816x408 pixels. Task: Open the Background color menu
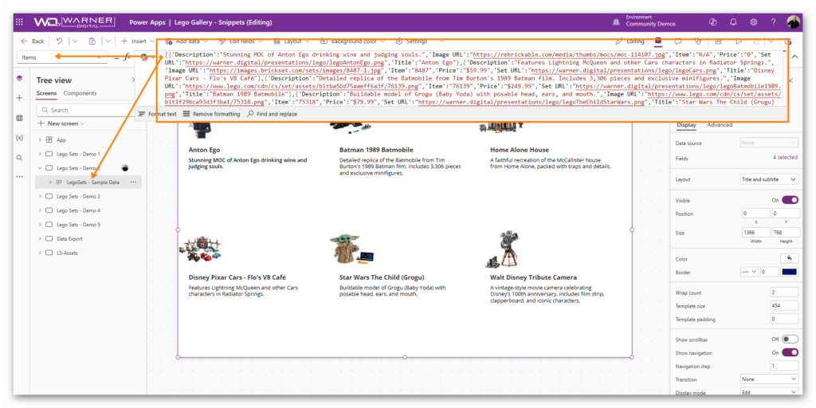tap(352, 41)
